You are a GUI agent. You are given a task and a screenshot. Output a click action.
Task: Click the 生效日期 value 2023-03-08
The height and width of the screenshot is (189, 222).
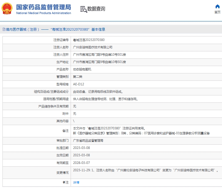point(81,155)
